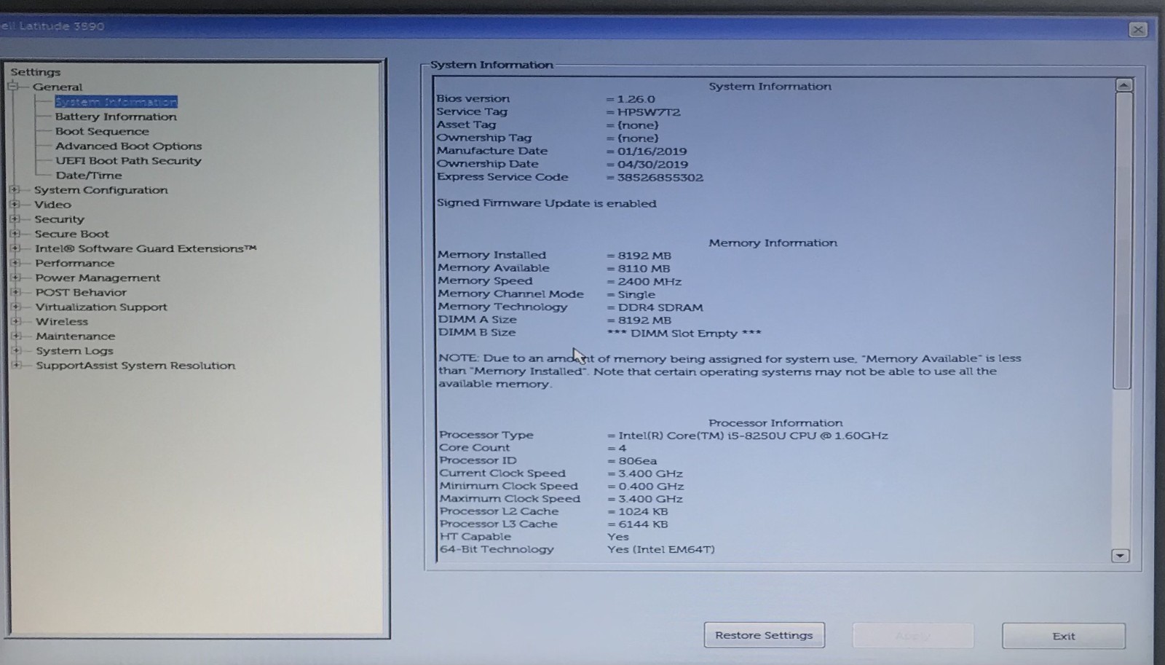Open Battery Information settings
This screenshot has width=1165, height=665.
coord(116,117)
